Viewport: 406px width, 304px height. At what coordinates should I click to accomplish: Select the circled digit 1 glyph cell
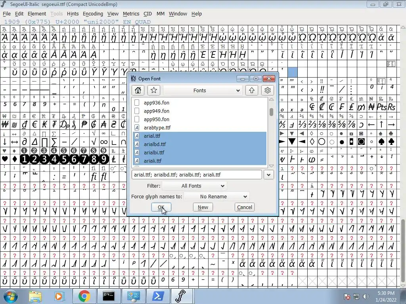pyautogui.click(x=24, y=159)
